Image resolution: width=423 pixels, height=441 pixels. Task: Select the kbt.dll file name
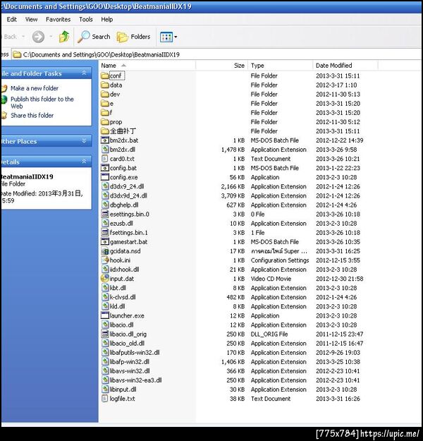tap(118, 288)
